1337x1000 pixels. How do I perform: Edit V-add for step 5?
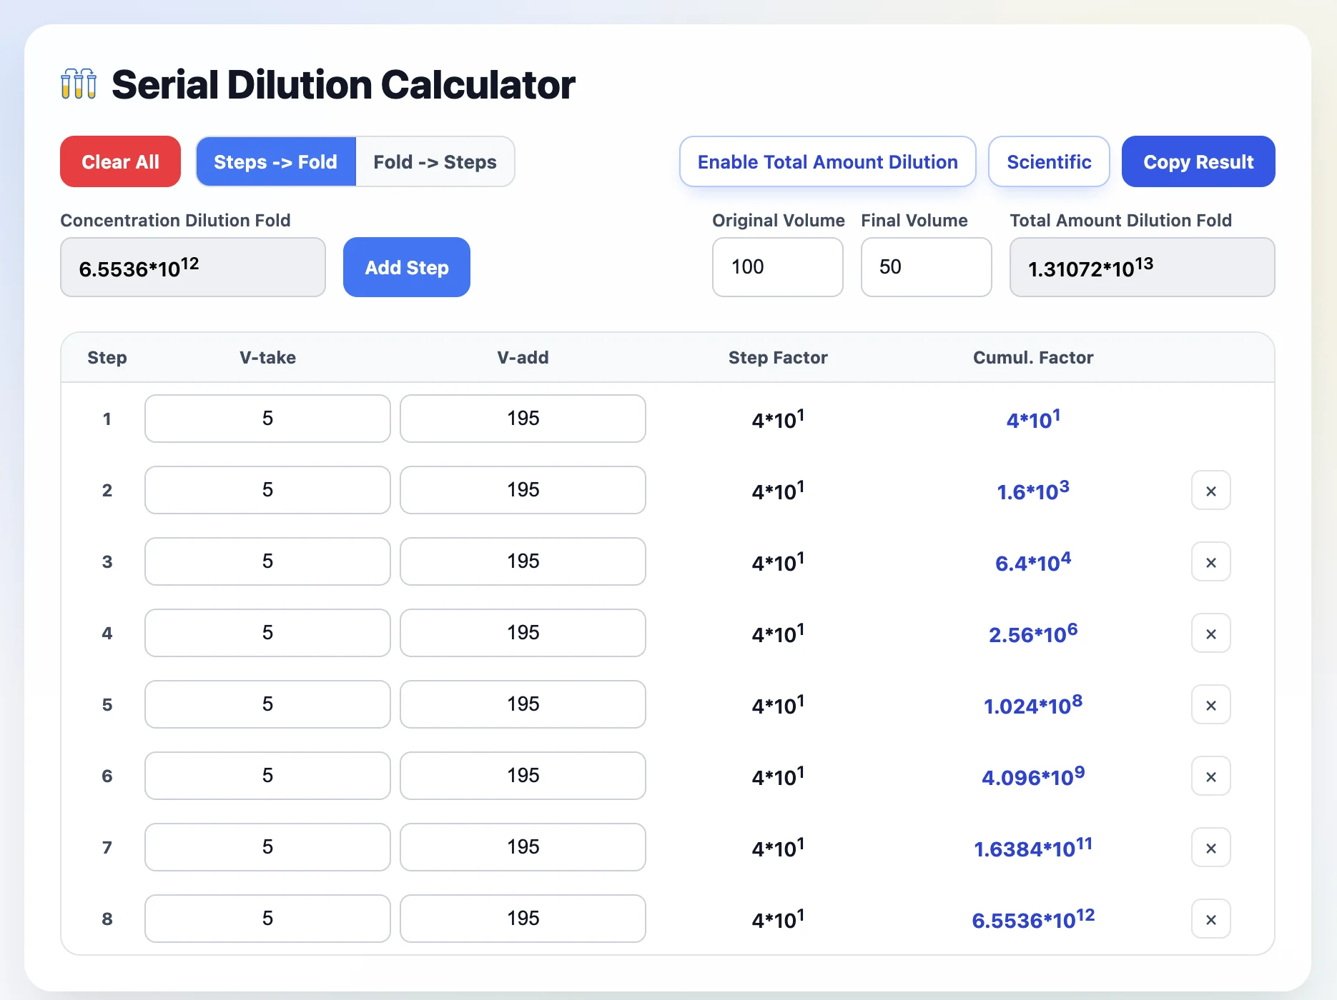coord(523,704)
